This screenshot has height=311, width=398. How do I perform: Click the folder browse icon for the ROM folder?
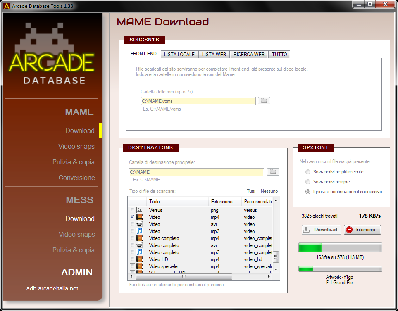[264, 101]
